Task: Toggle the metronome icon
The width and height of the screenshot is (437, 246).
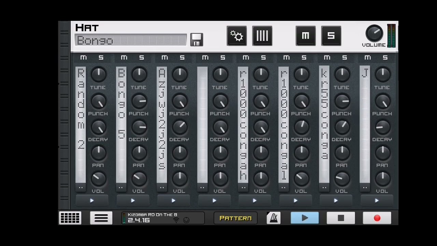Action: [x=273, y=218]
